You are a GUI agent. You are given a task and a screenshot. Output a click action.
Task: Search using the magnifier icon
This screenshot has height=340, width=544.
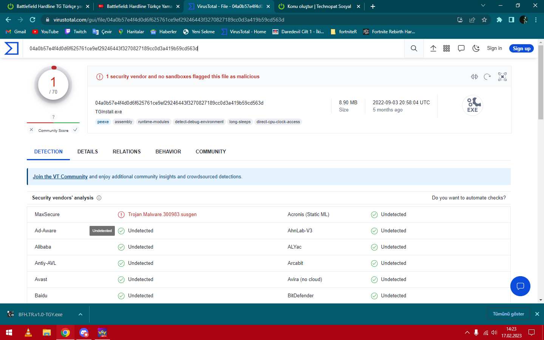coord(414,48)
